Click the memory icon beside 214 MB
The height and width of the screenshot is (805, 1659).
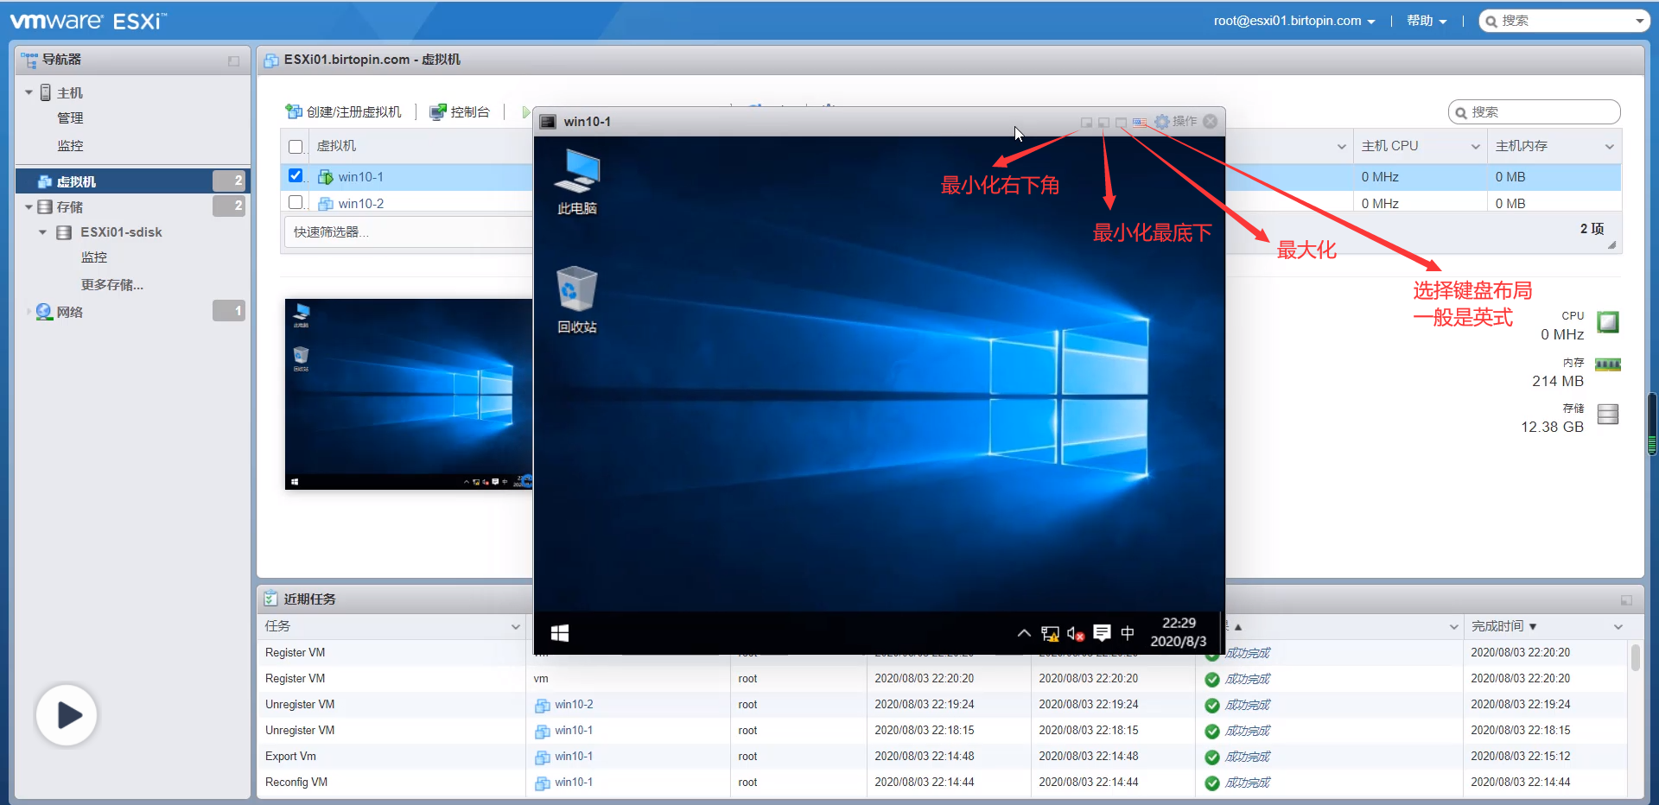pyautogui.click(x=1608, y=364)
